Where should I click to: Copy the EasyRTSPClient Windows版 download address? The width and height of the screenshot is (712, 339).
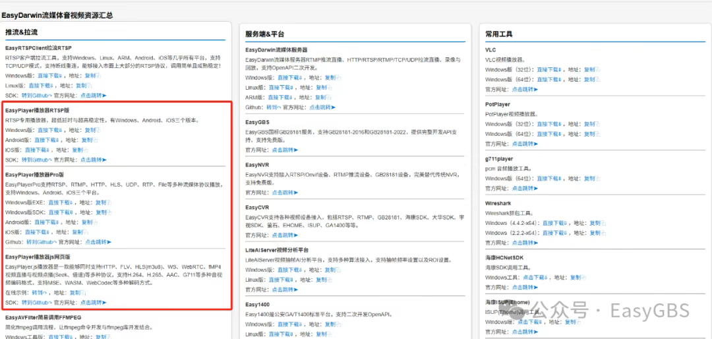93,75
